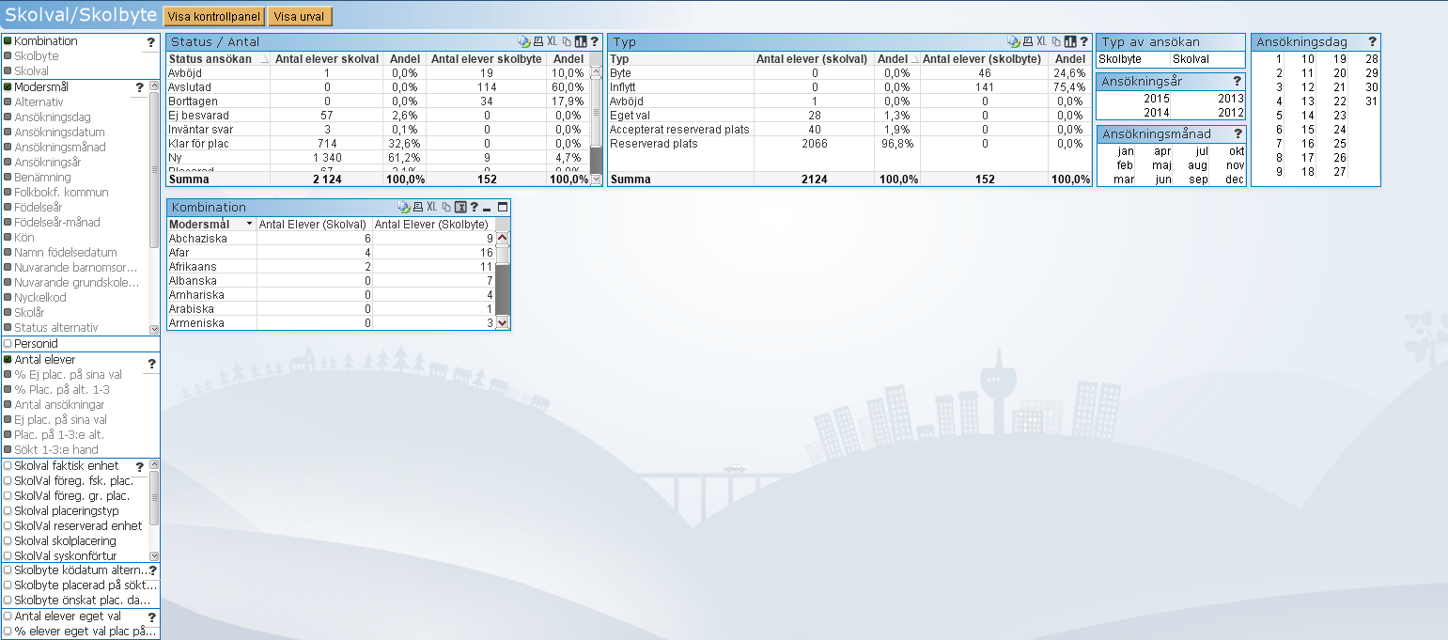
Task: Open help for the Kombination table
Action: coord(474,207)
